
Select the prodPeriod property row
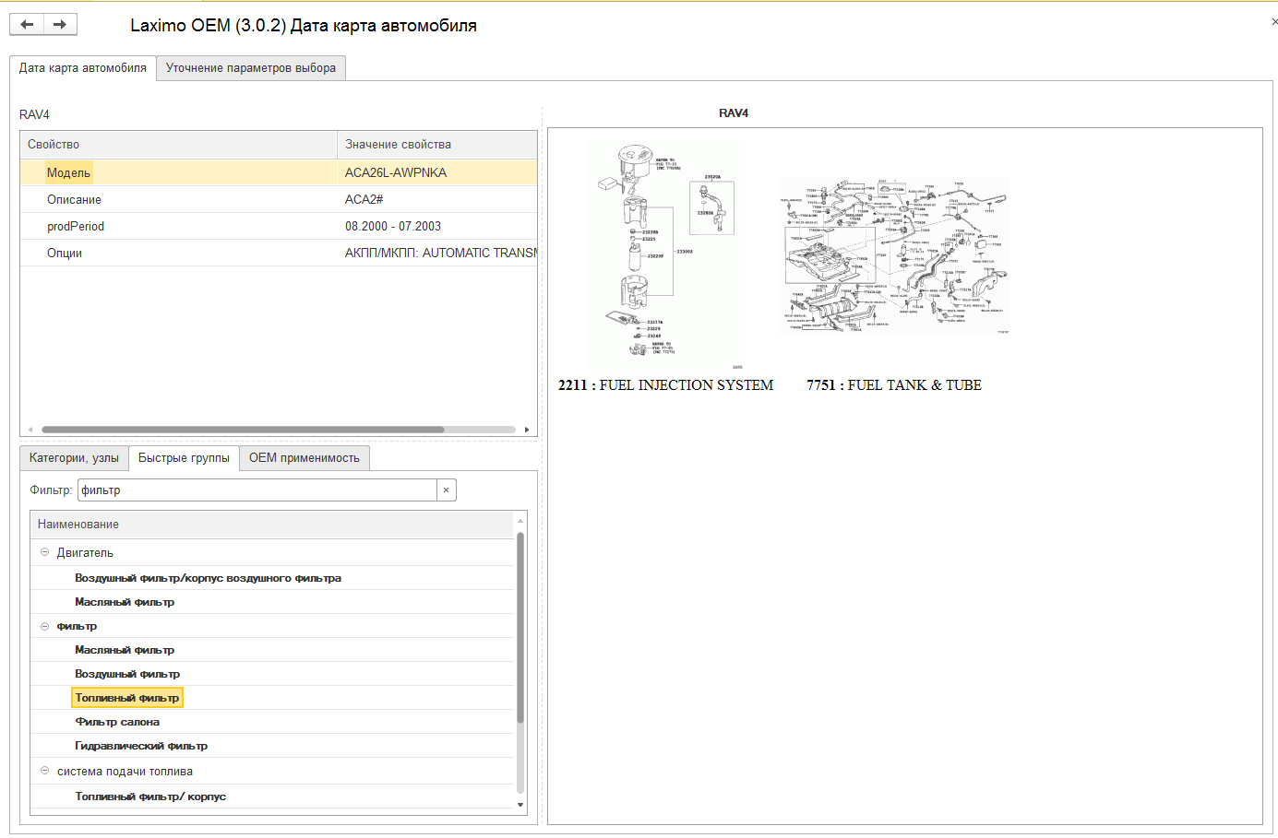pos(279,226)
